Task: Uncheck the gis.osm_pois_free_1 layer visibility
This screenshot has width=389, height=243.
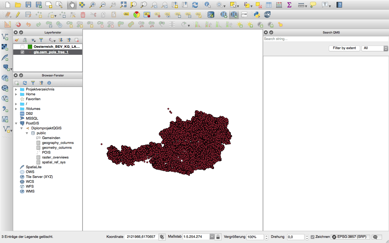Action: click(22, 52)
